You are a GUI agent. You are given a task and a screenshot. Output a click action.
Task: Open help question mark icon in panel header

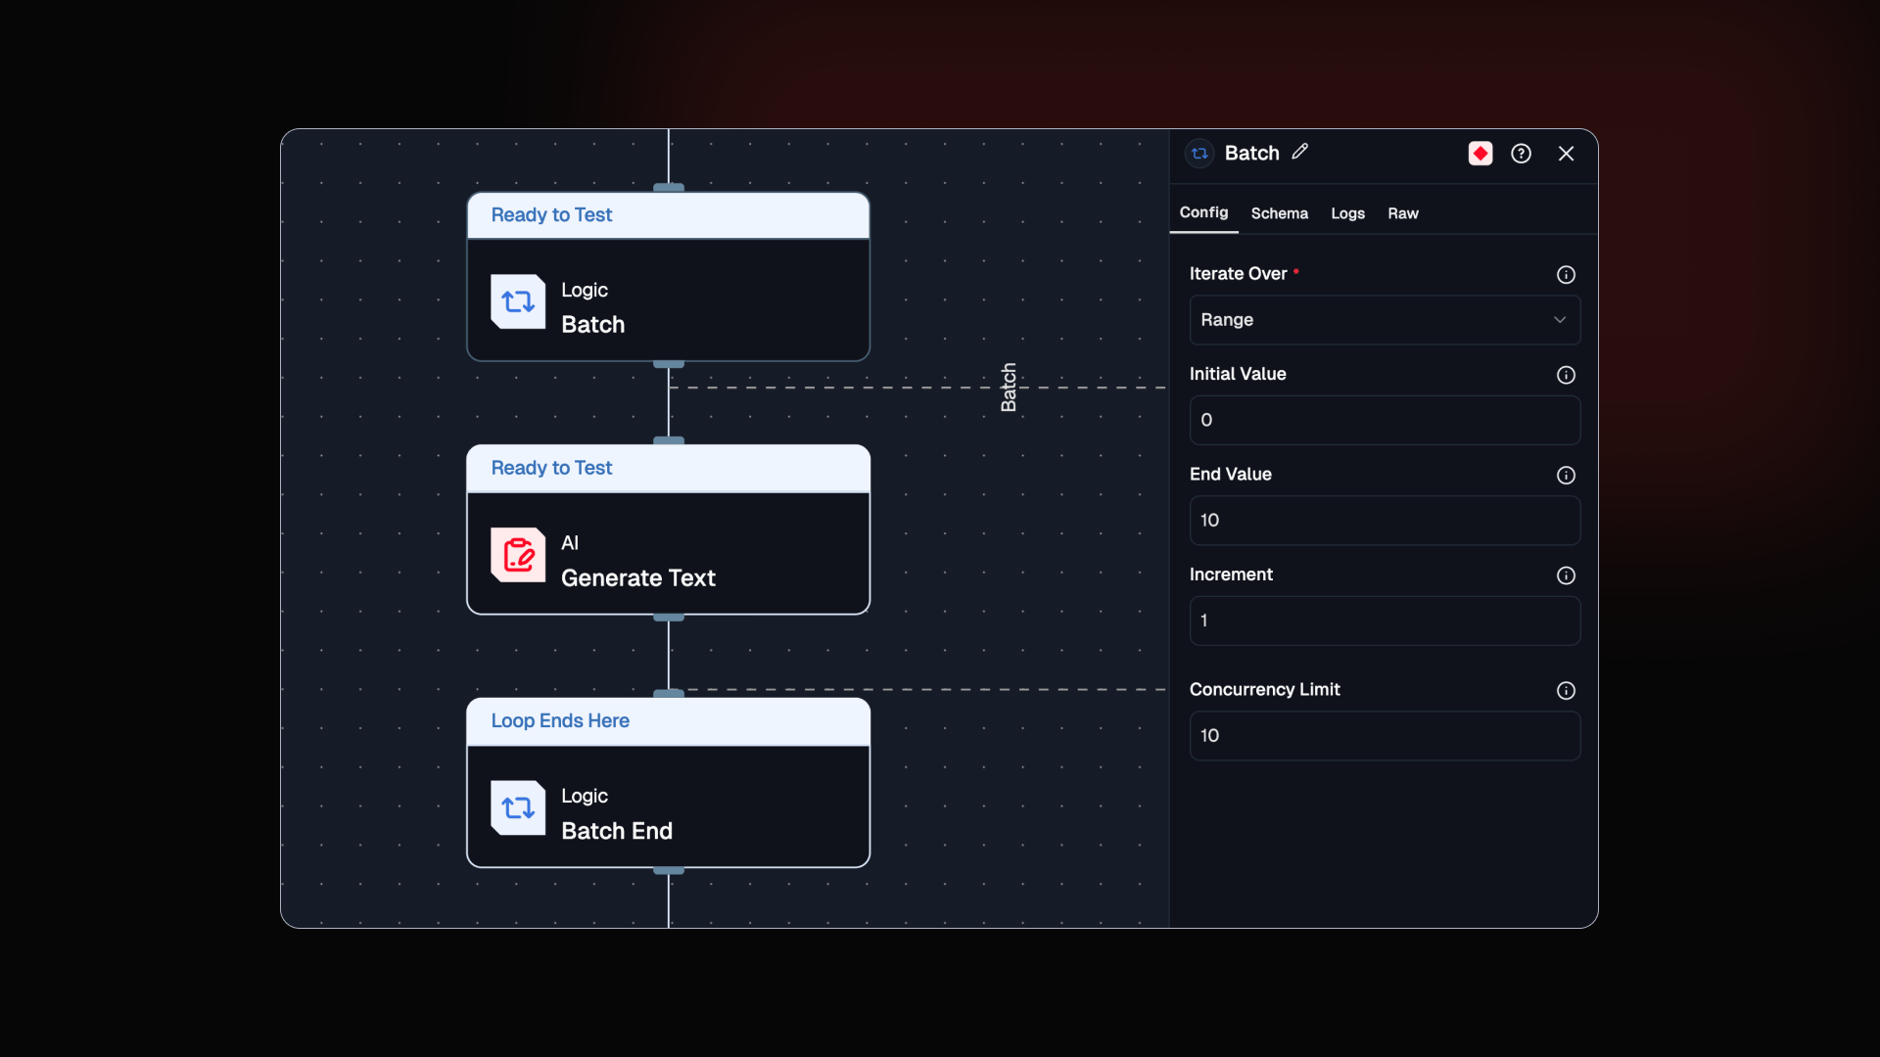point(1521,154)
